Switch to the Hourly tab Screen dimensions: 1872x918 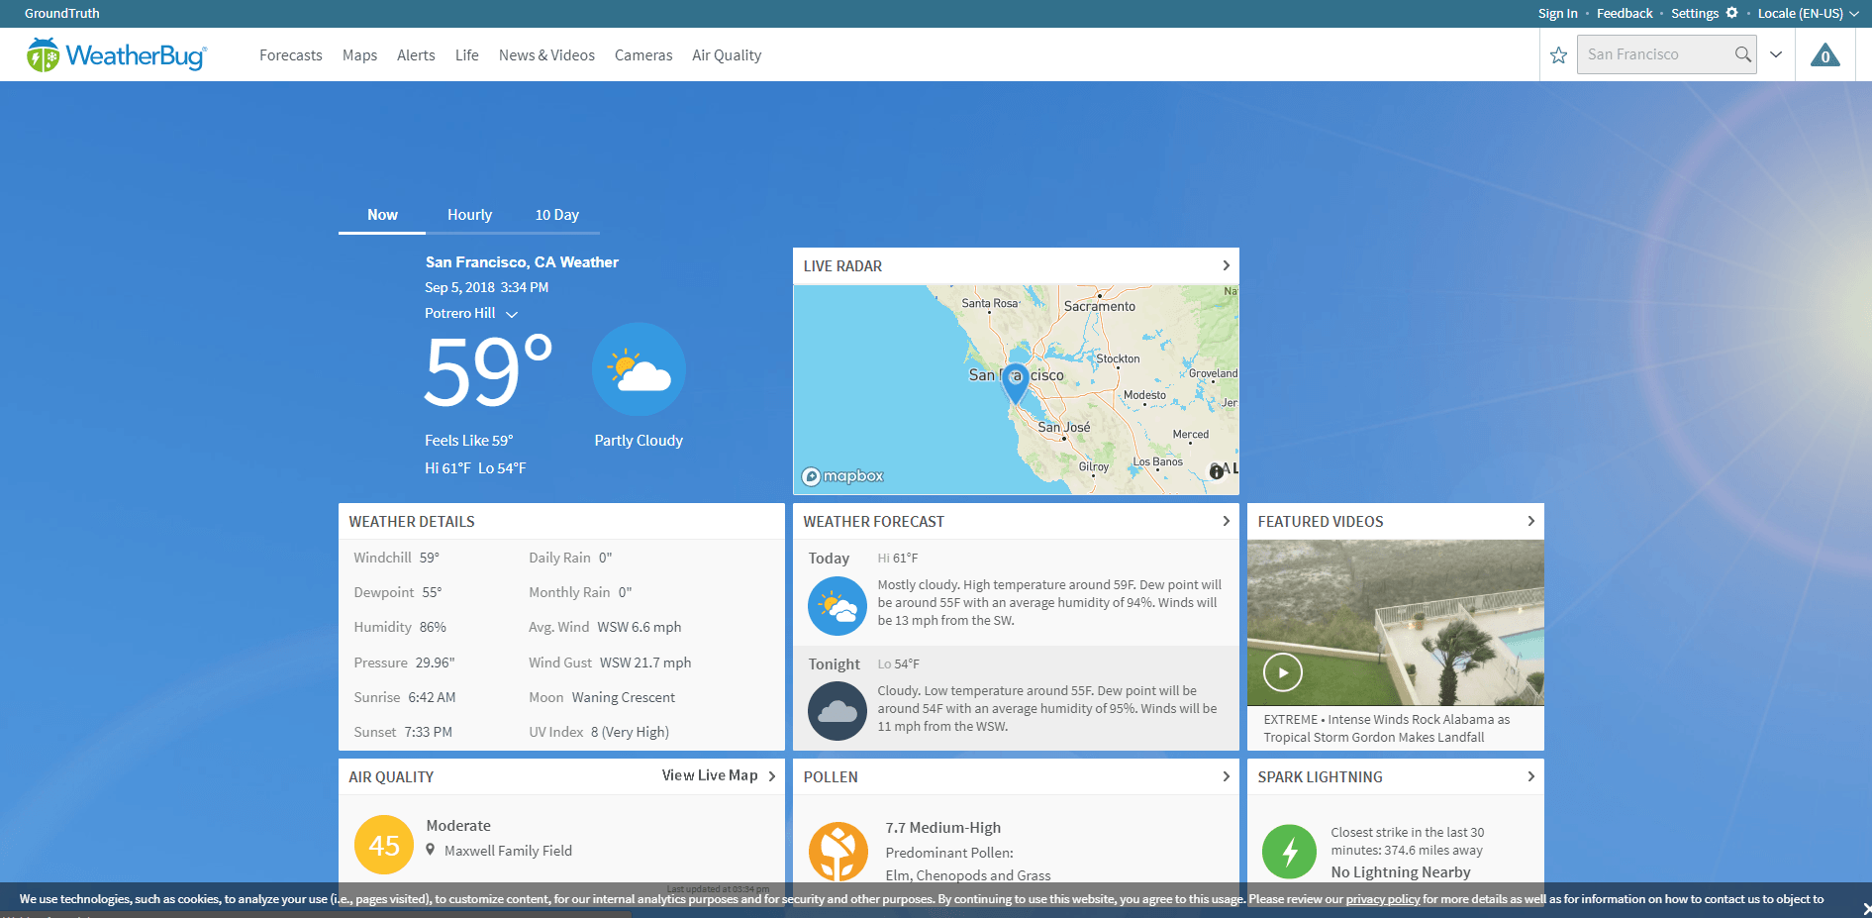tap(469, 215)
